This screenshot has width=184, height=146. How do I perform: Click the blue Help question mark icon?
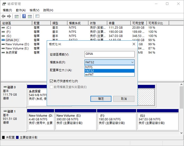point(24,16)
